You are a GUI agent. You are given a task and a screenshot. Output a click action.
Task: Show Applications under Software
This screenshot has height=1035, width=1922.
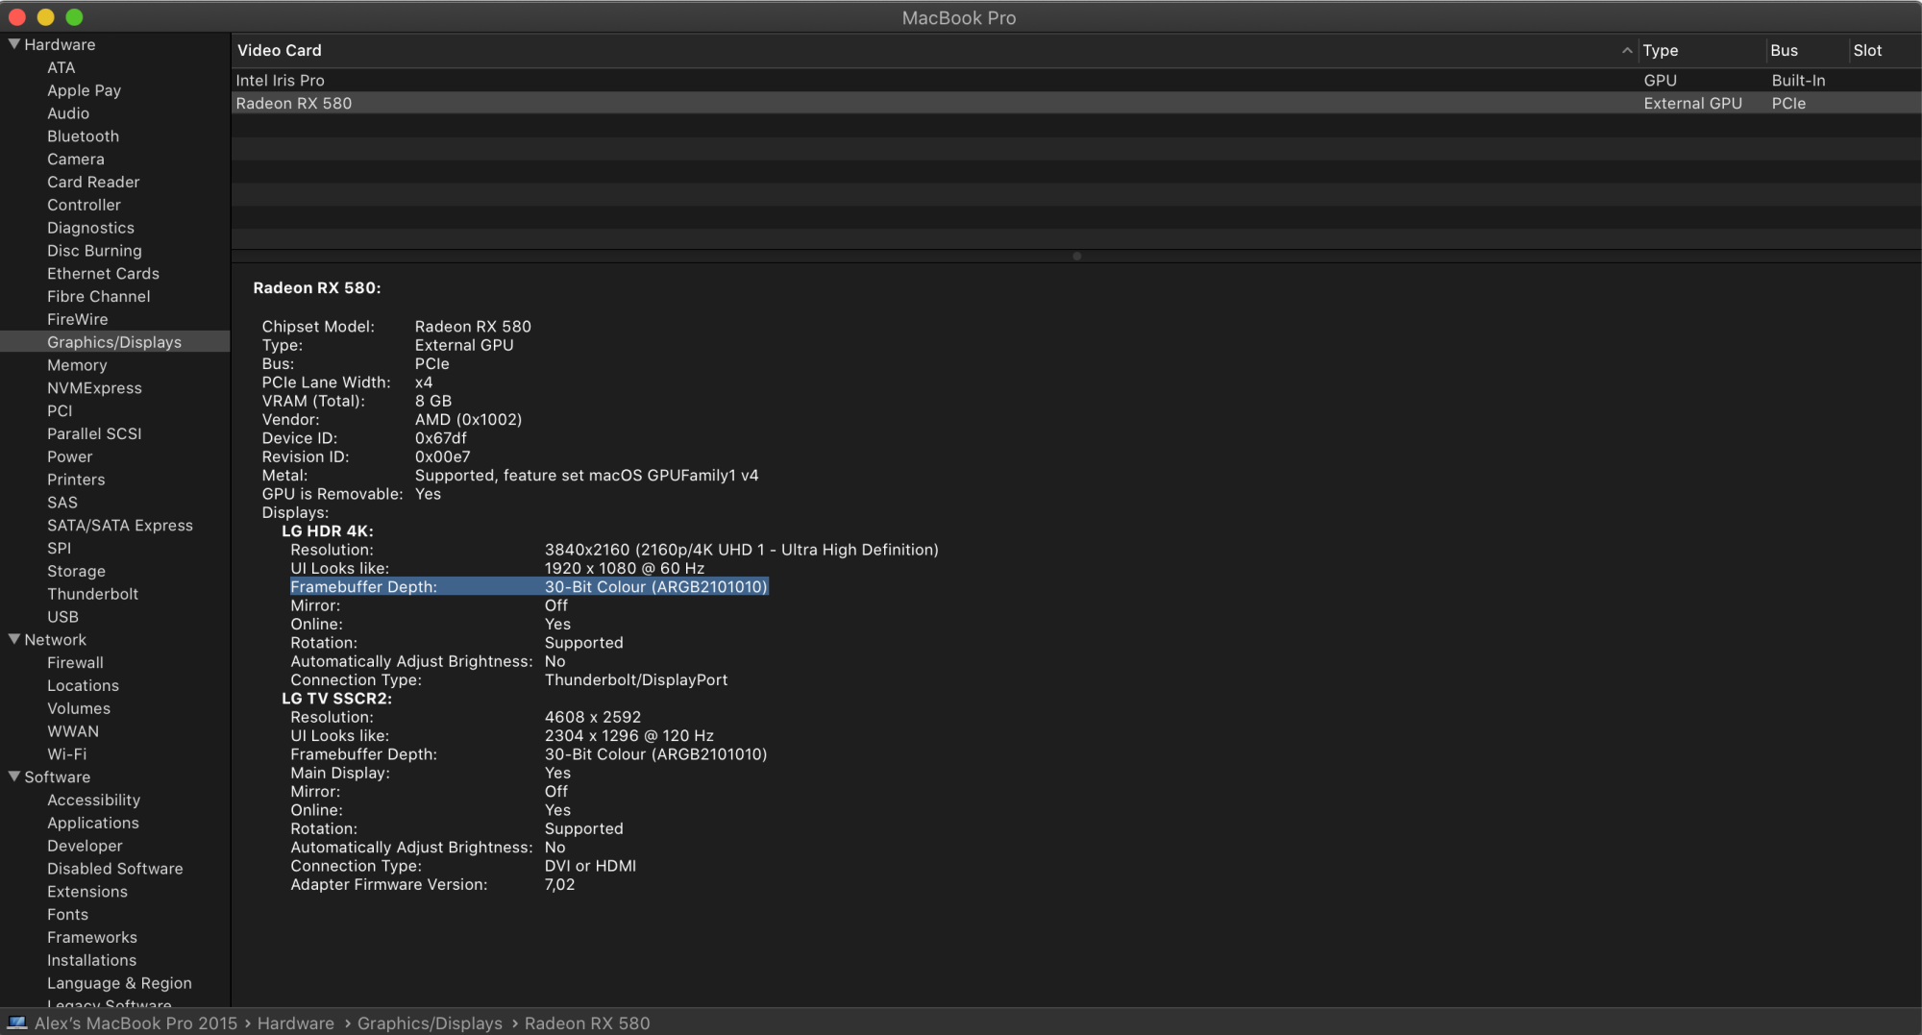[93, 823]
